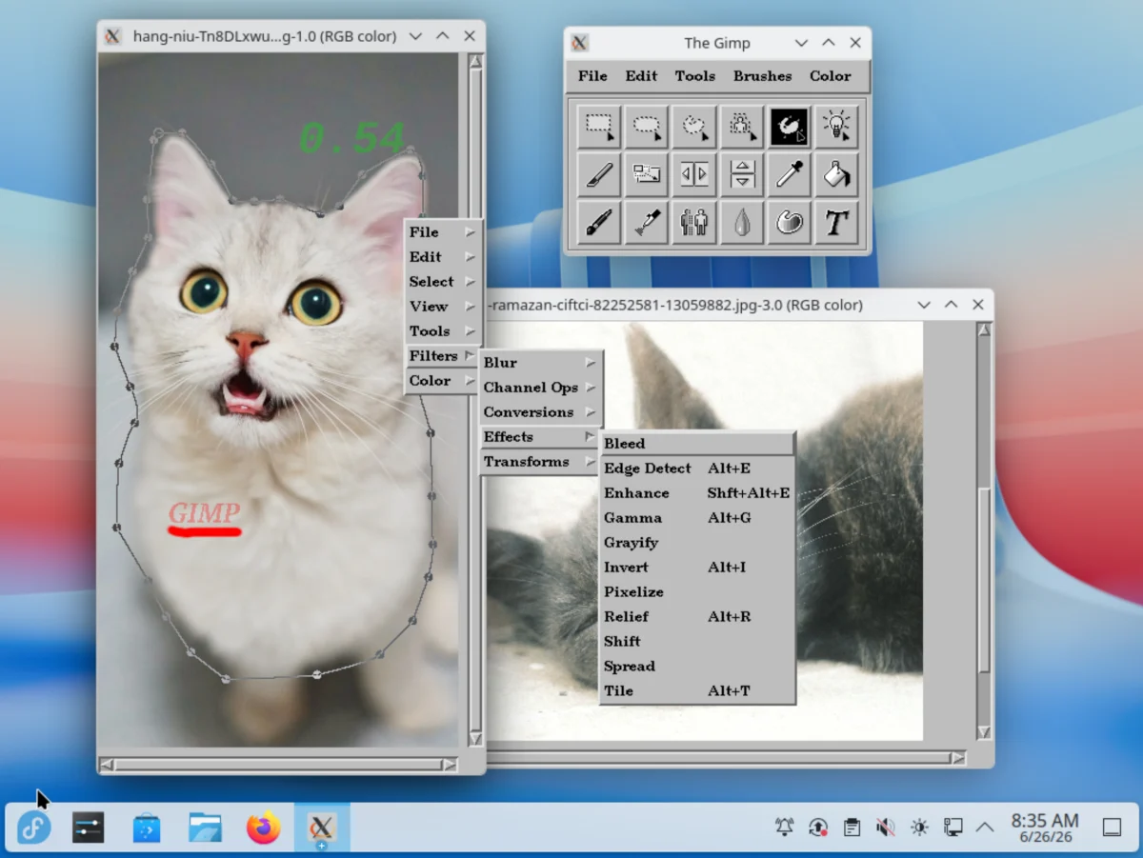Screen dimensions: 1143x858
Task: Select the horizontal flip tool
Action: 694,173
